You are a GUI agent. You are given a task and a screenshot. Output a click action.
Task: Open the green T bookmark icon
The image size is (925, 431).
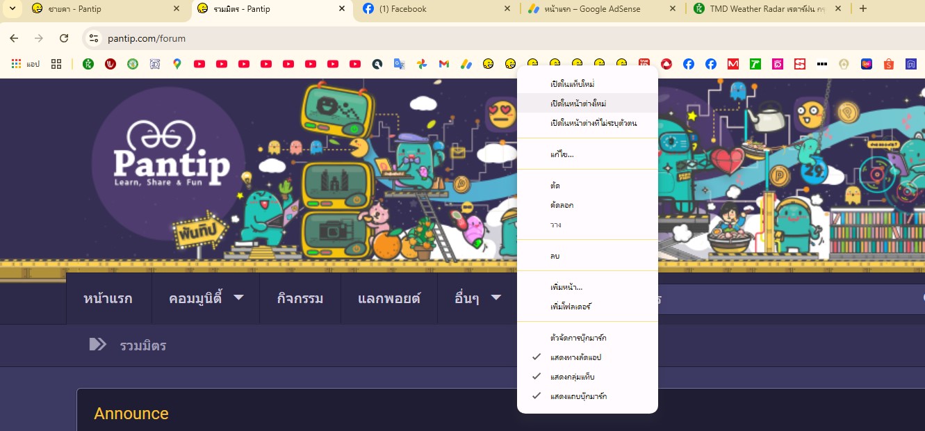[x=755, y=64]
